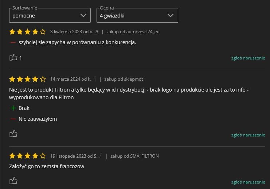Click the like count 1 on first review
Viewport: 270px width, 189px height.
pos(21,58)
